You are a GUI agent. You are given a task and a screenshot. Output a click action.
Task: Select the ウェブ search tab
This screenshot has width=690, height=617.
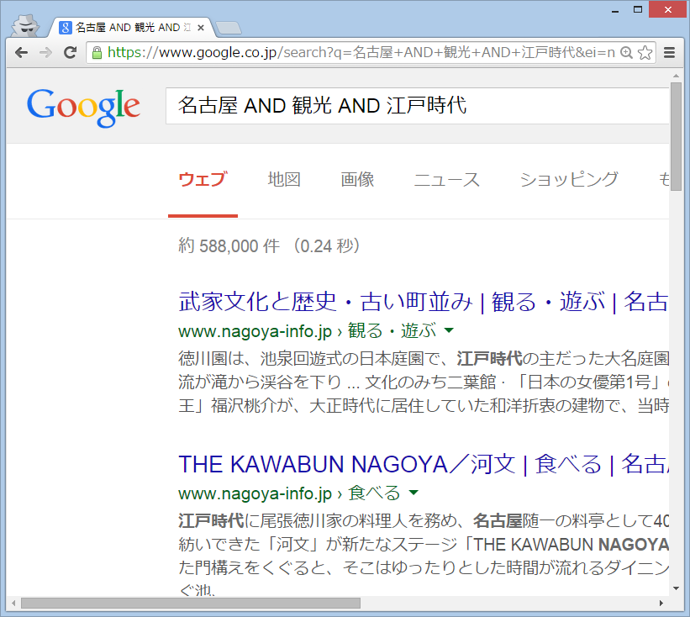203,180
